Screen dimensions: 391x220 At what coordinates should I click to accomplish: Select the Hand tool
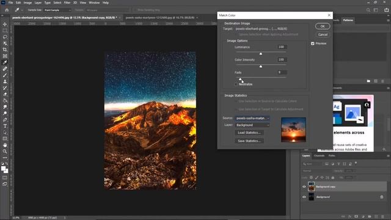5,145
